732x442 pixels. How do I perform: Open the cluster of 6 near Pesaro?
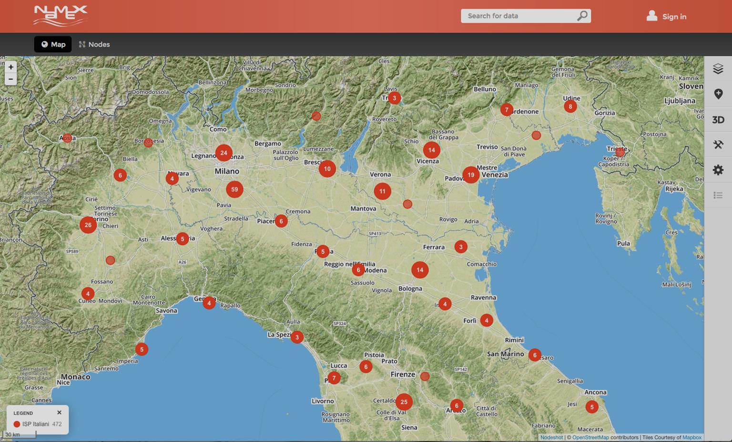[535, 355]
